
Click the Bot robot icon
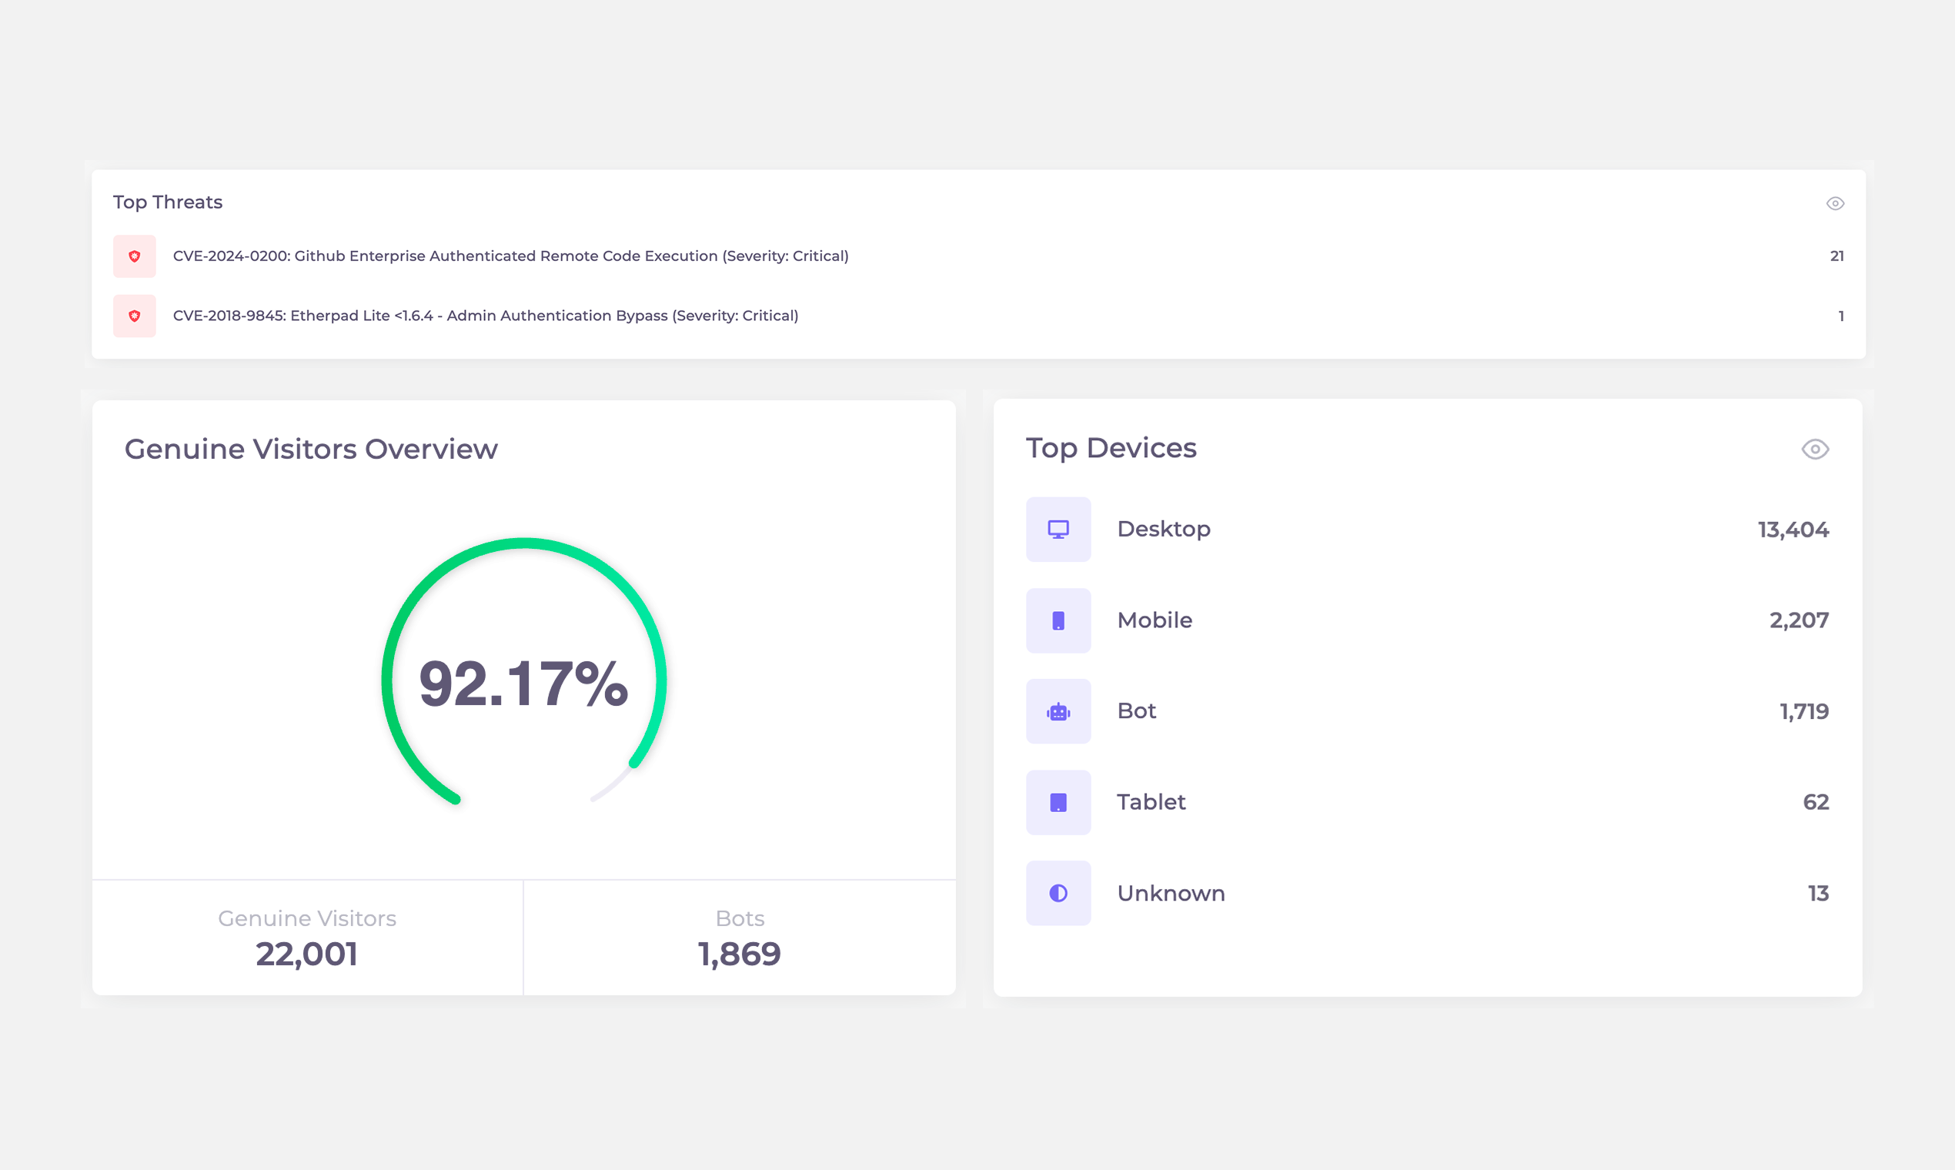click(1058, 711)
